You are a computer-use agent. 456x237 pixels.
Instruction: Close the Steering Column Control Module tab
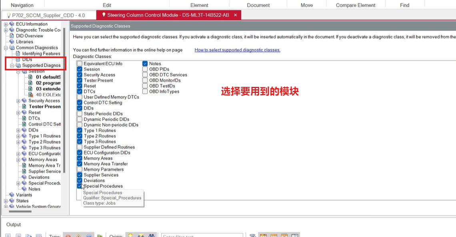pos(236,15)
